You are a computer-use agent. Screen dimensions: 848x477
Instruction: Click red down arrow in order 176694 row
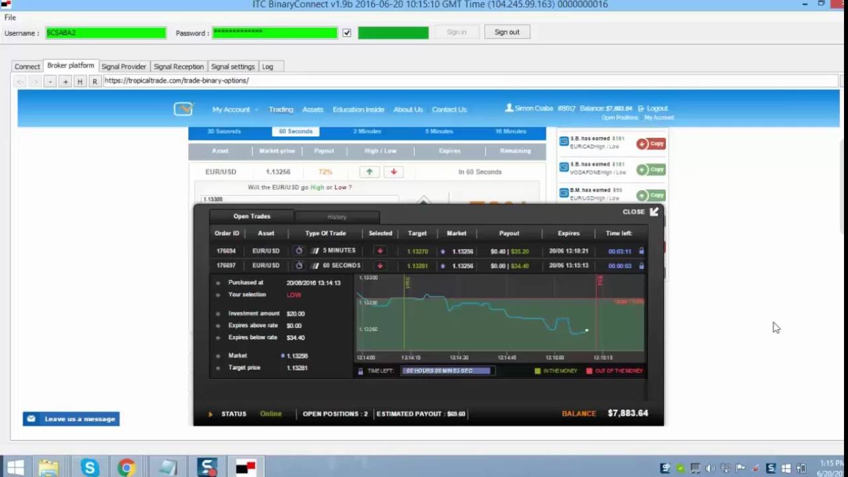(380, 251)
